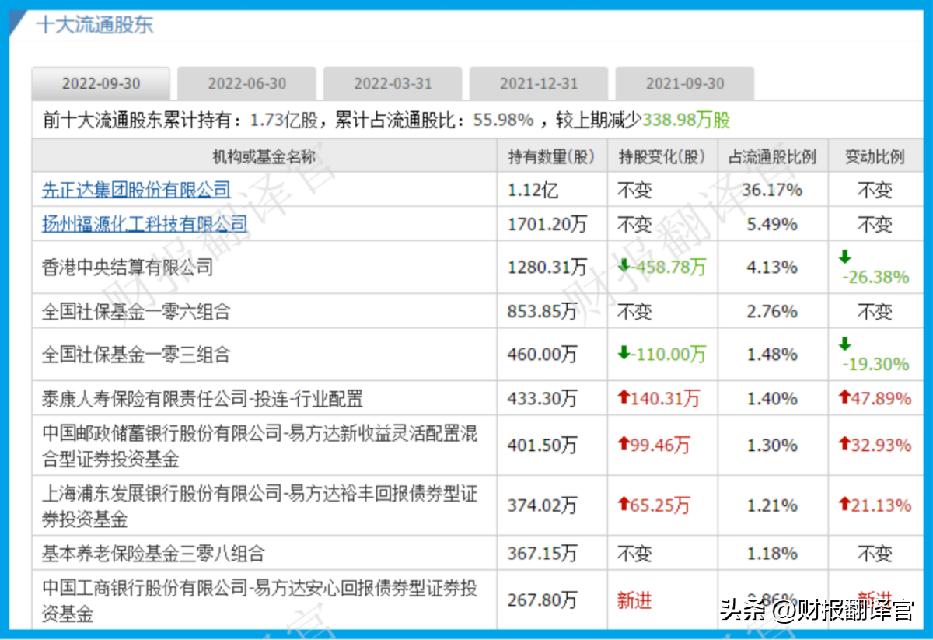Click the 全国社保基金一零三组合 name cell
Image resolution: width=933 pixels, height=640 pixels.
tap(136, 355)
